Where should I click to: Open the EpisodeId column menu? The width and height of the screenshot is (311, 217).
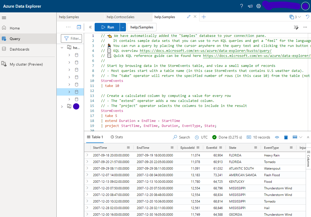pos(198,148)
